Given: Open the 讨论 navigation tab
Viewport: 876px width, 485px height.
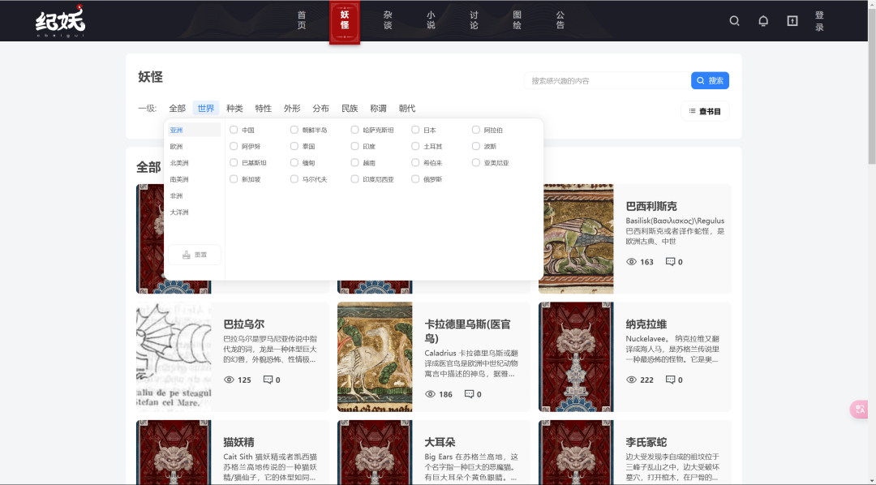Looking at the screenshot, I should 474,20.
